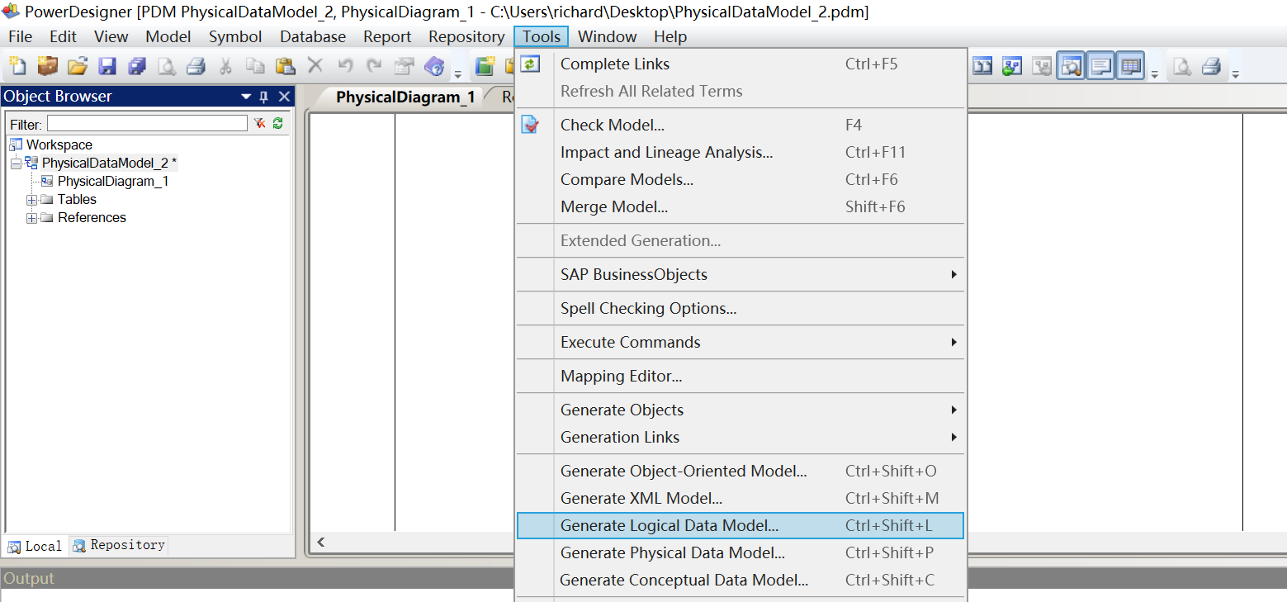Paste from clipboard using the Paste icon
1287x602 pixels.
[x=285, y=65]
